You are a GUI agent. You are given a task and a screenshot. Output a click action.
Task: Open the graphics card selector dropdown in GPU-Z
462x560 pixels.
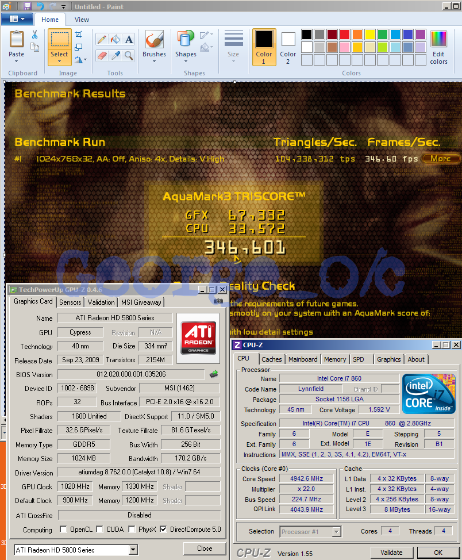point(133,550)
